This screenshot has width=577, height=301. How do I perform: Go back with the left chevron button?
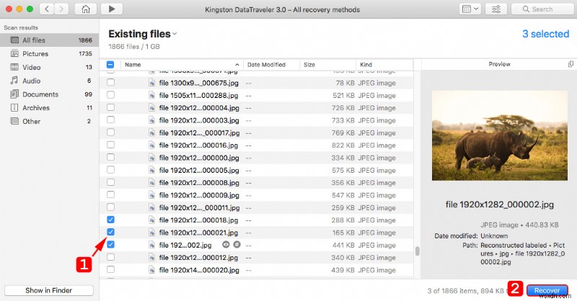47,9
